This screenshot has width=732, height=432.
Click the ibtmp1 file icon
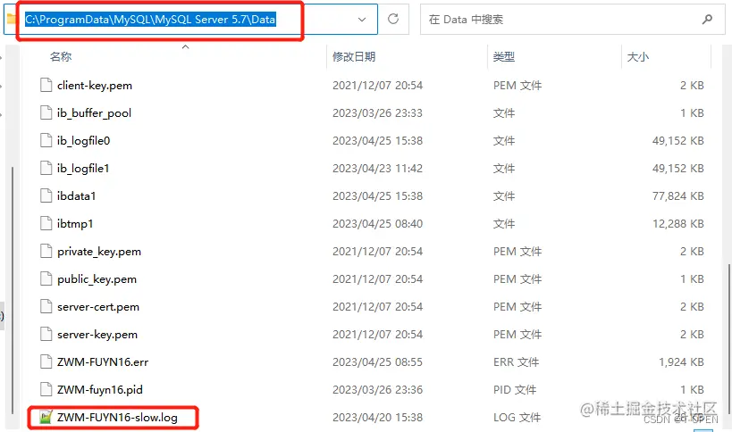(46, 223)
